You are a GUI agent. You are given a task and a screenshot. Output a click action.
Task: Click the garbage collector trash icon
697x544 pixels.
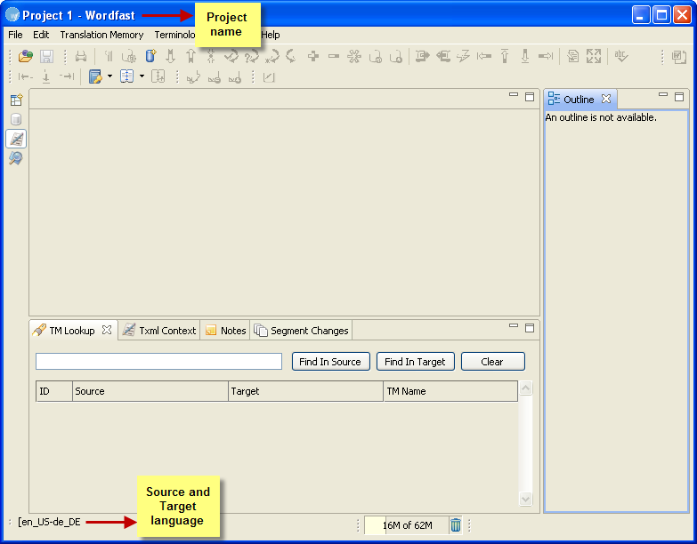456,524
